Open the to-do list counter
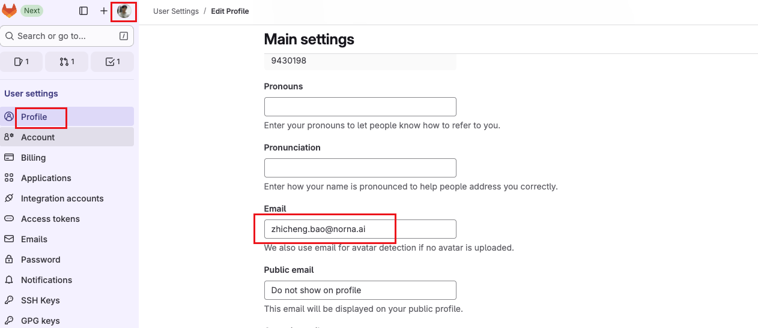The width and height of the screenshot is (758, 328). 112,62
